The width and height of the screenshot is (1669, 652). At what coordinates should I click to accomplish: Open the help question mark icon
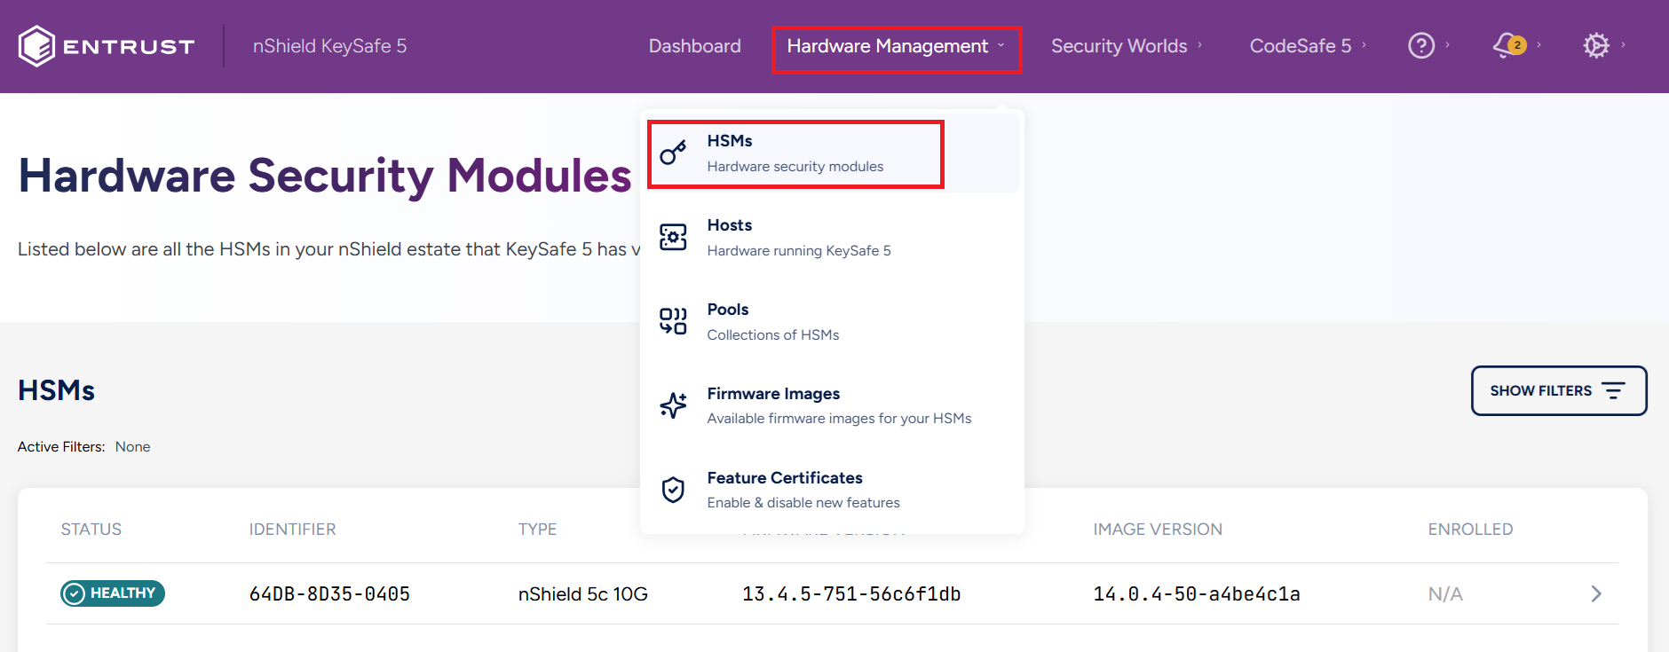1421,45
